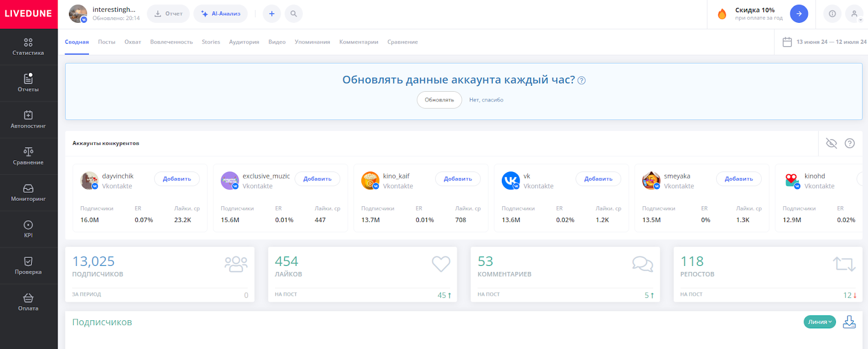Click the plus icon to add account
Image resolution: width=868 pixels, height=349 pixels.
click(272, 14)
